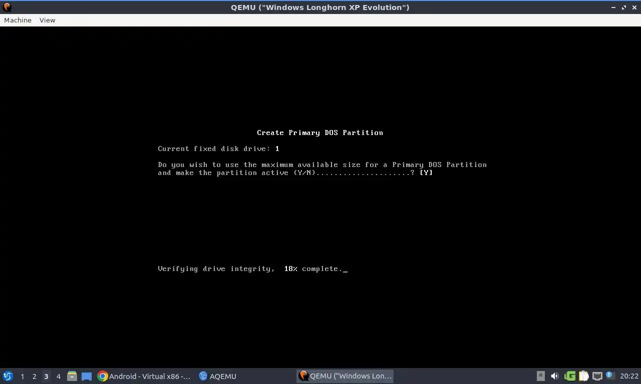Switch to workspace 2
This screenshot has width=641, height=384.
pos(34,376)
